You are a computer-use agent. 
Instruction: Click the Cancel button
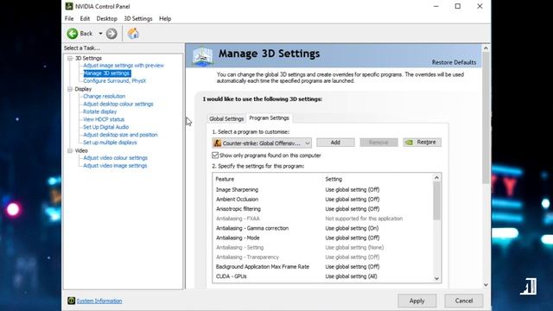pyautogui.click(x=464, y=301)
